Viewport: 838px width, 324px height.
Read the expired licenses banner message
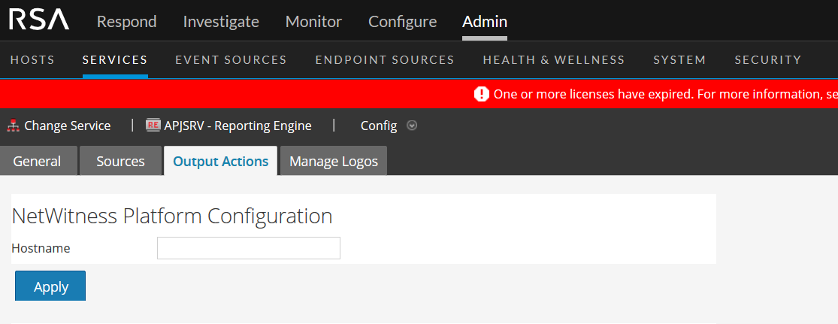665,95
